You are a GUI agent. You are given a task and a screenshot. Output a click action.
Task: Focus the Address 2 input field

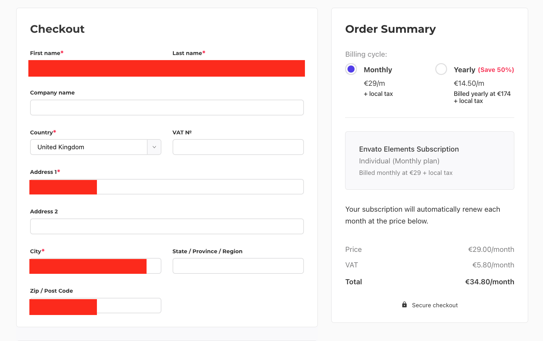click(167, 226)
